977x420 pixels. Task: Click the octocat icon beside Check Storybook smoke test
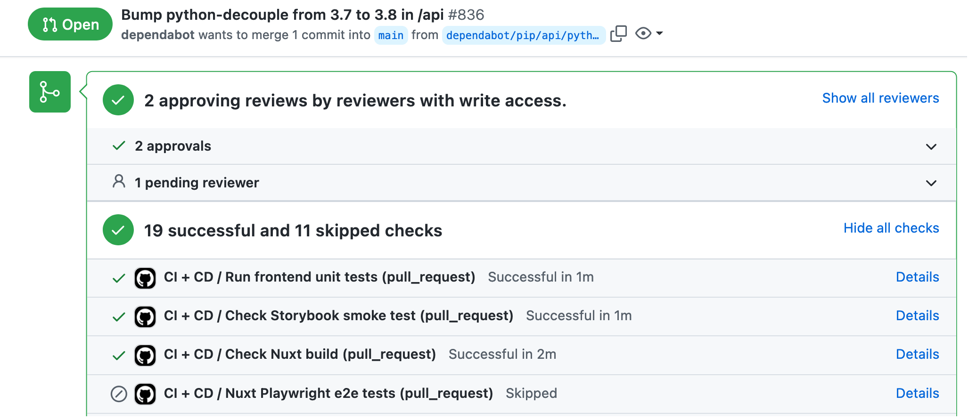click(x=145, y=316)
